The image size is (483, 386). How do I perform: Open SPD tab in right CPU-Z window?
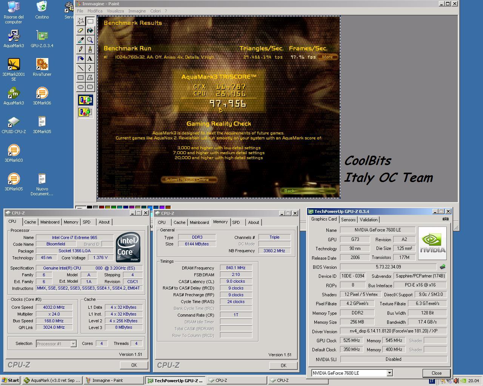236,222
